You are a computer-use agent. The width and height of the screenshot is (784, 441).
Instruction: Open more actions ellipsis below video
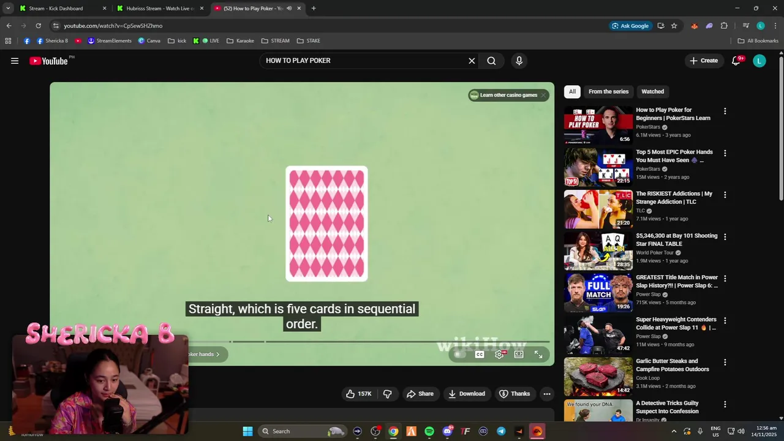click(x=547, y=394)
